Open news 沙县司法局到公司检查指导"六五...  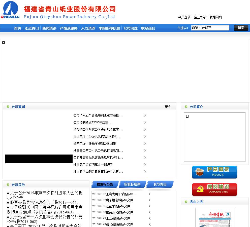coord(98,172)
